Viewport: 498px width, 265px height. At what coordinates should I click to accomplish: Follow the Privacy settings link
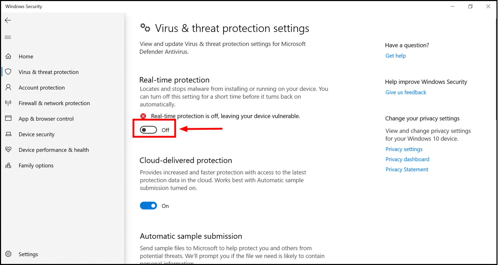(x=404, y=149)
